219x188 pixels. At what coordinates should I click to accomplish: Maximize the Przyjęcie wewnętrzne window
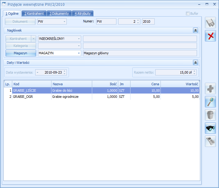[207, 4]
